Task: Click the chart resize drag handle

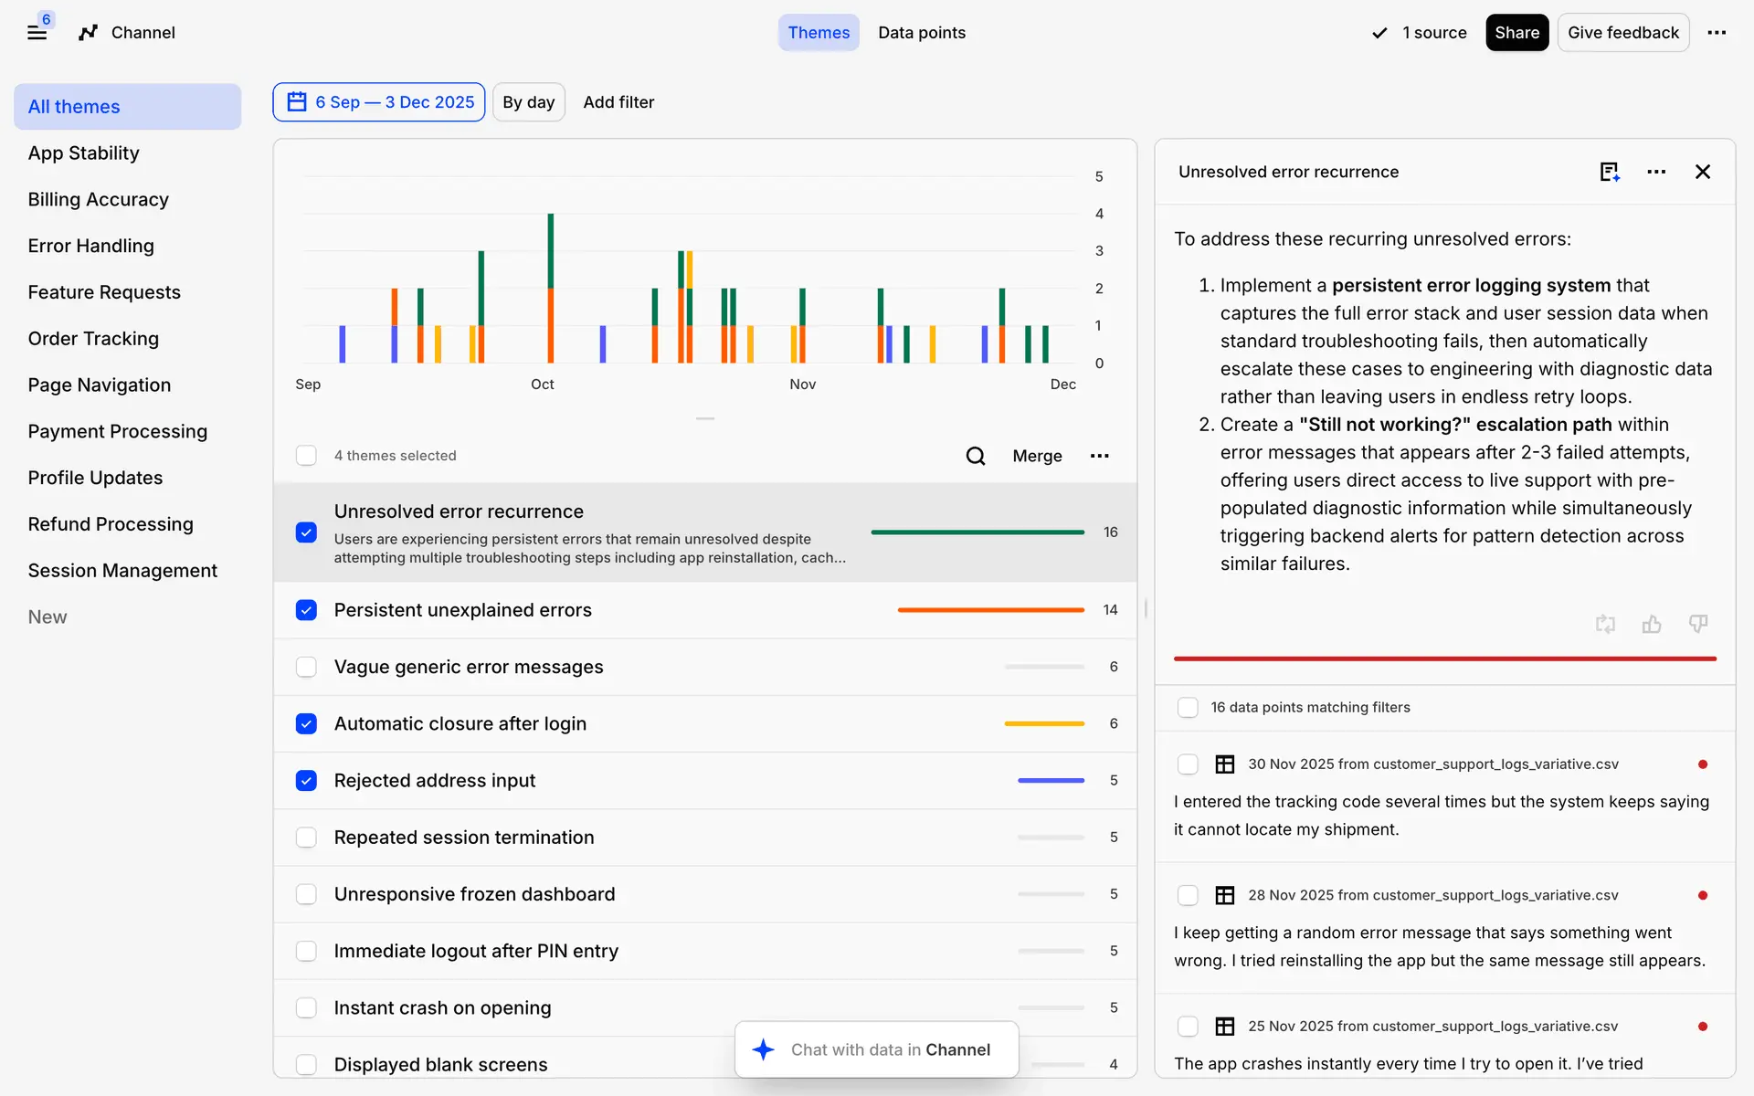Action: (x=704, y=418)
